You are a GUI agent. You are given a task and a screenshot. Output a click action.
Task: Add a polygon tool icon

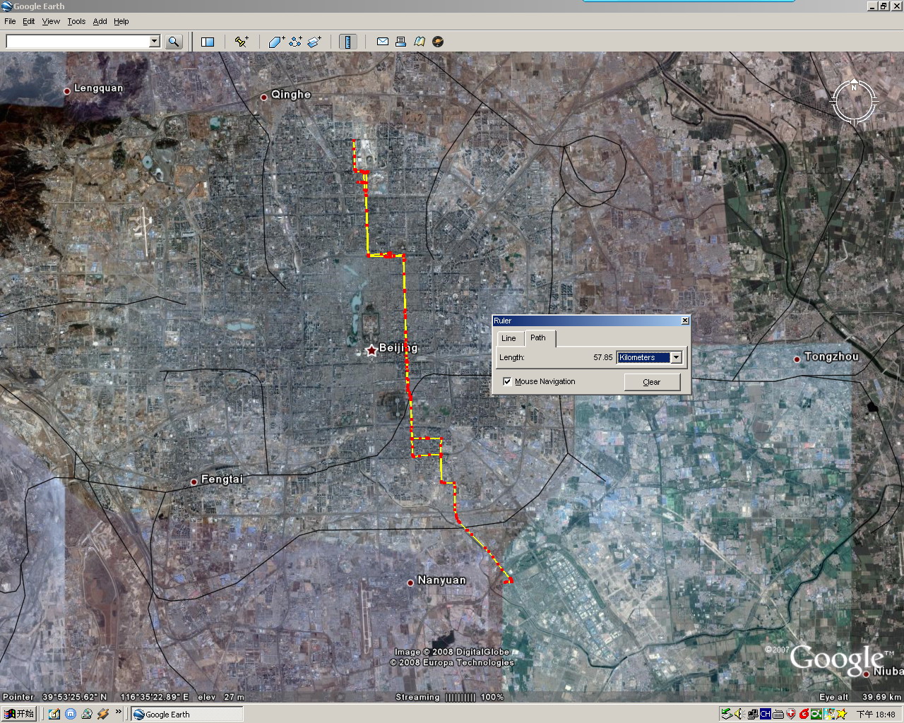tap(276, 42)
